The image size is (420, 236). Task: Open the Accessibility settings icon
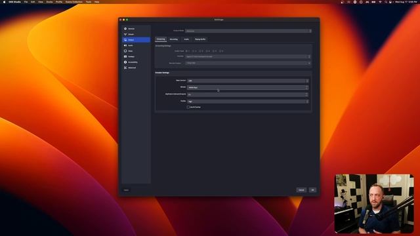pyautogui.click(x=125, y=62)
